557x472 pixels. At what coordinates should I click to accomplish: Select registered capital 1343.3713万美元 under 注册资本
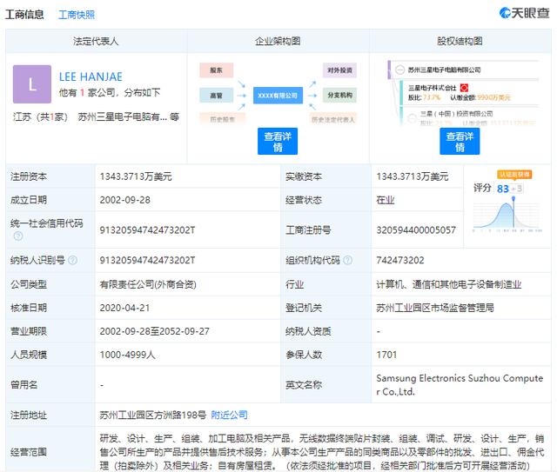coord(136,176)
